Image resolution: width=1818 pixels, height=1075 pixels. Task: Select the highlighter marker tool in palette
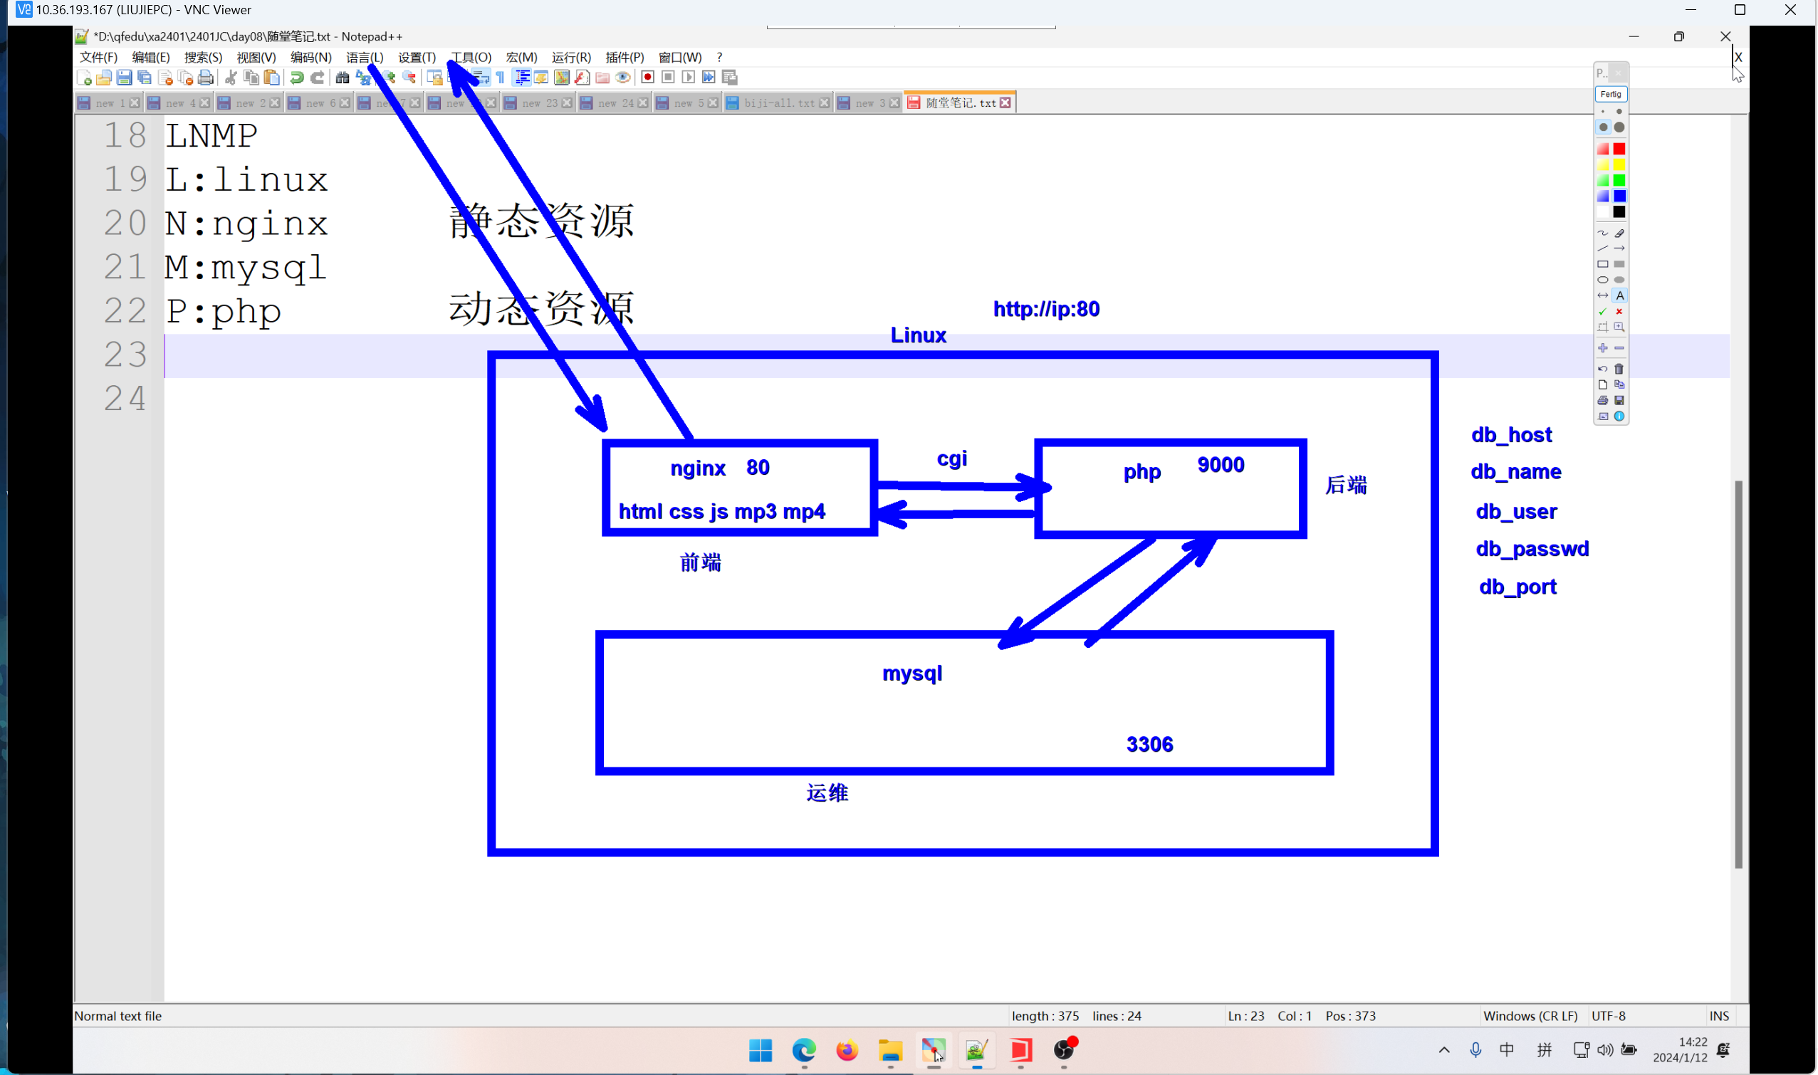click(x=1619, y=234)
